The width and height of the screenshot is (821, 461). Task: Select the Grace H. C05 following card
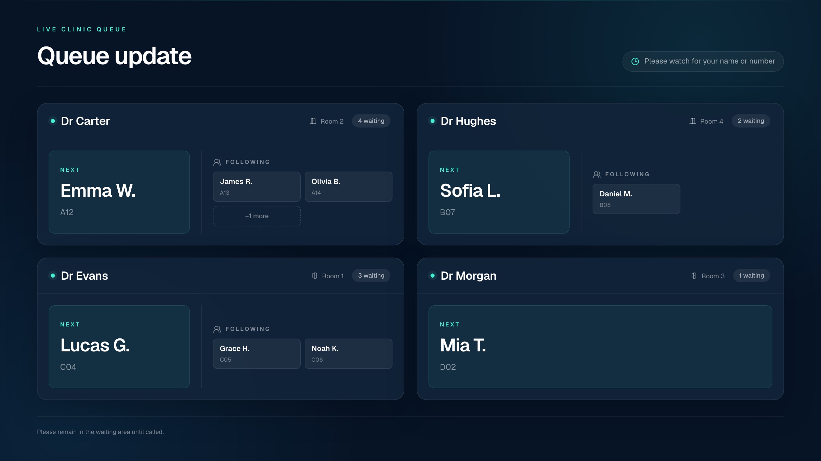[x=257, y=354]
